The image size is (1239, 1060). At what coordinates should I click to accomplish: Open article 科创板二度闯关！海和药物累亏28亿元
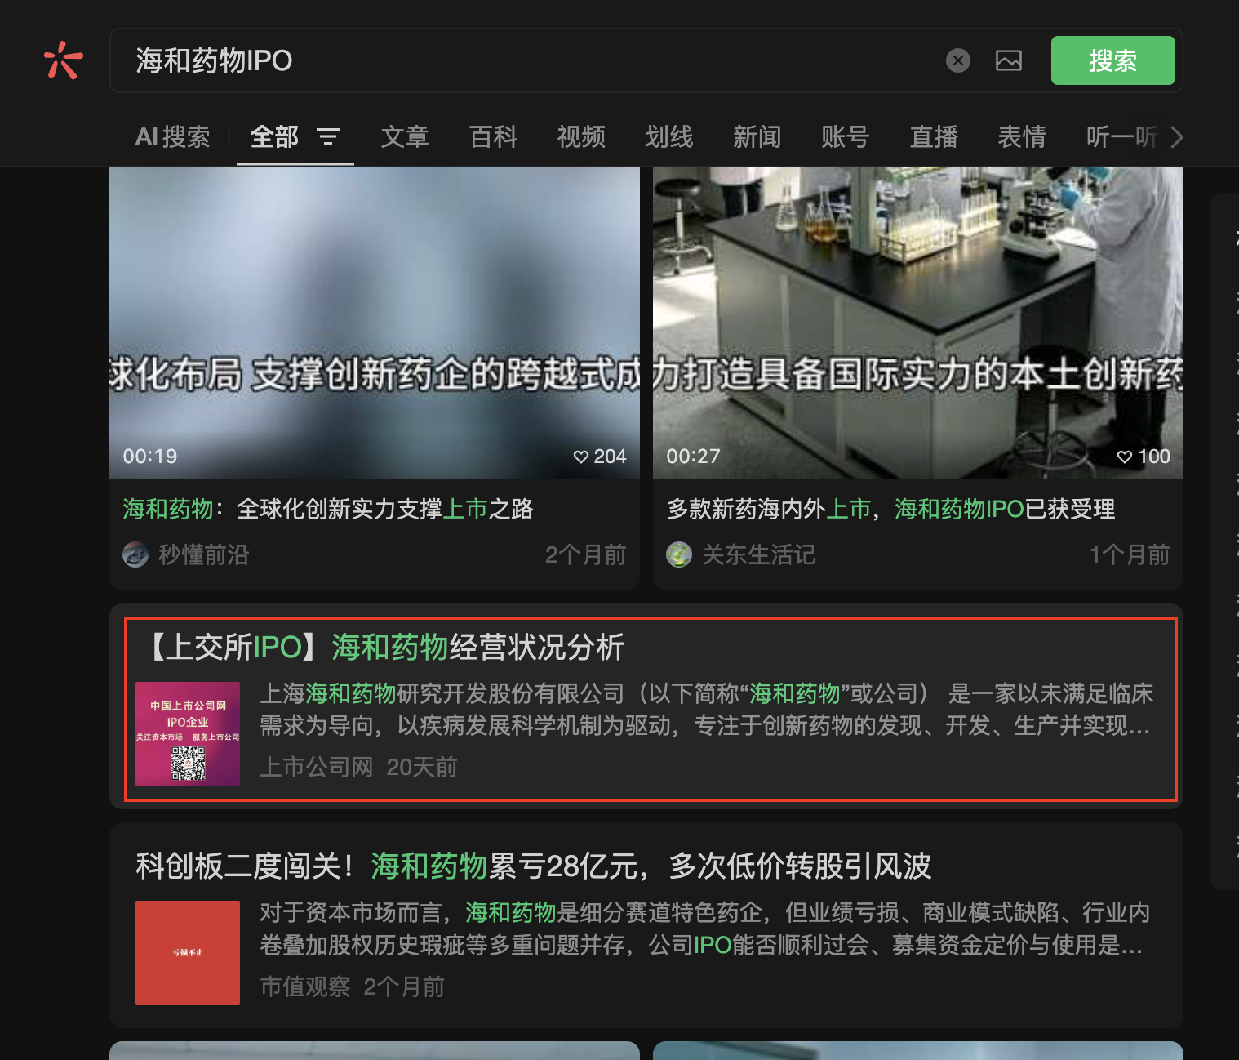534,866
